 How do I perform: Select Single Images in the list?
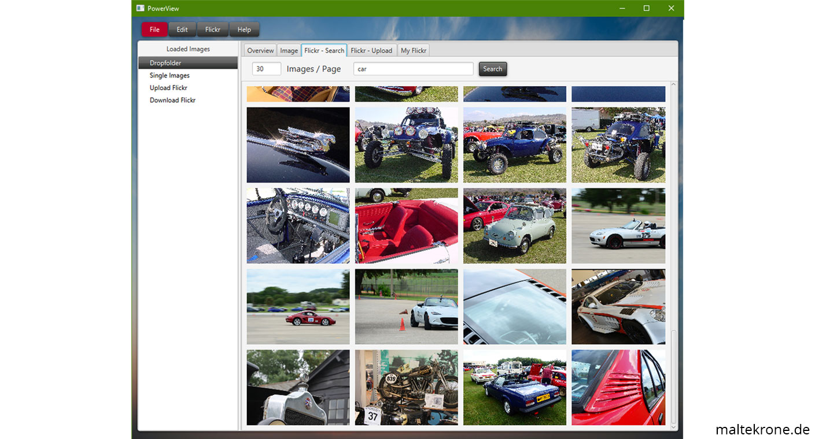point(188,75)
